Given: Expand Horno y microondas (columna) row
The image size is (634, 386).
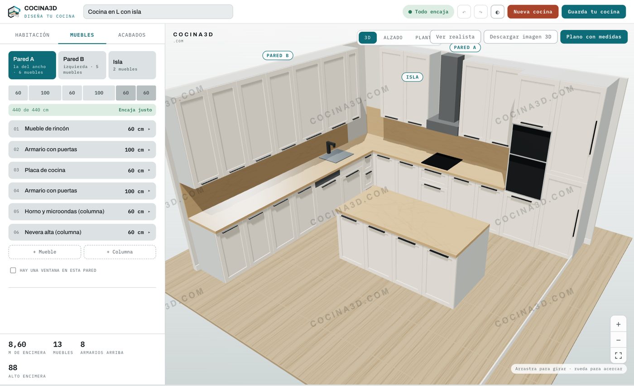Looking at the screenshot, I should tap(82, 212).
